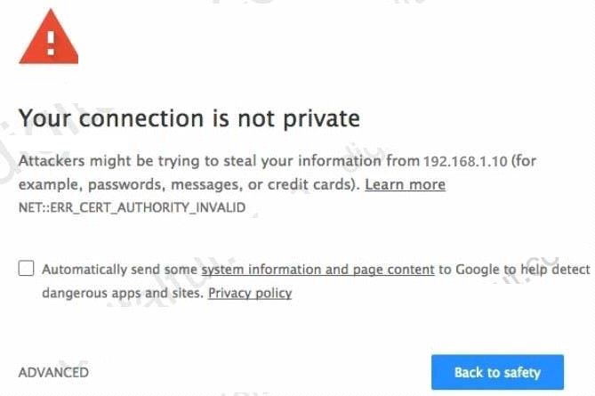Image resolution: width=595 pixels, height=396 pixels.
Task: Click the 'steal your information from' text
Action: pos(321,161)
